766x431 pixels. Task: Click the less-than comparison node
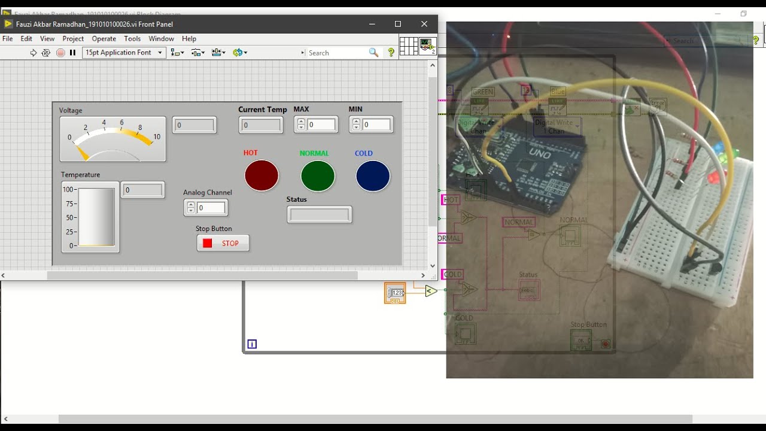[431, 291]
